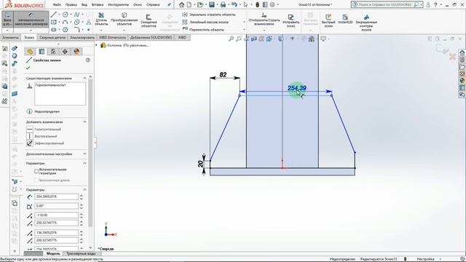Collapse Добавить взаимосвязи section
The height and width of the screenshot is (262, 466).
[84, 122]
